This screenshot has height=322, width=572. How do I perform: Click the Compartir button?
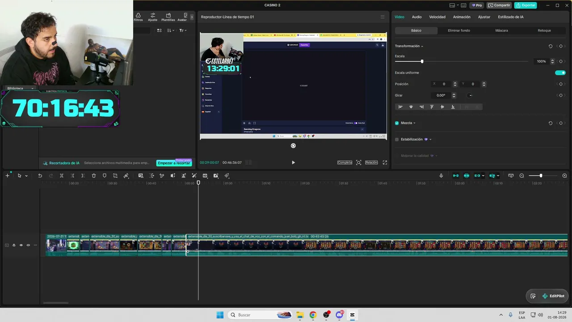(499, 5)
